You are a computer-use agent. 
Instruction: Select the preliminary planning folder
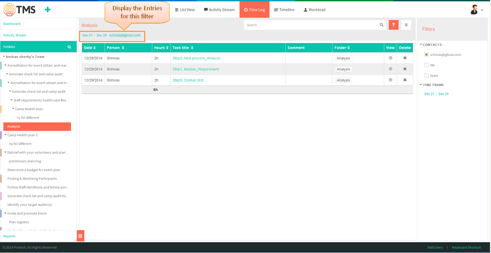[25, 161]
